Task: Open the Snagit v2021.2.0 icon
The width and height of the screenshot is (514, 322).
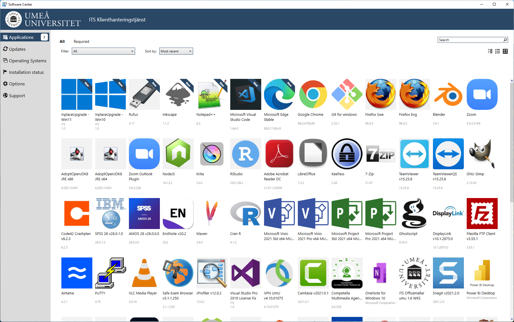Action: click(x=448, y=273)
